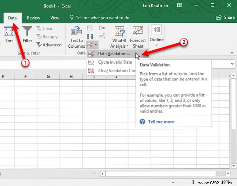
Task: Click the lightbulb Tell me icon
Action: (x=71, y=18)
